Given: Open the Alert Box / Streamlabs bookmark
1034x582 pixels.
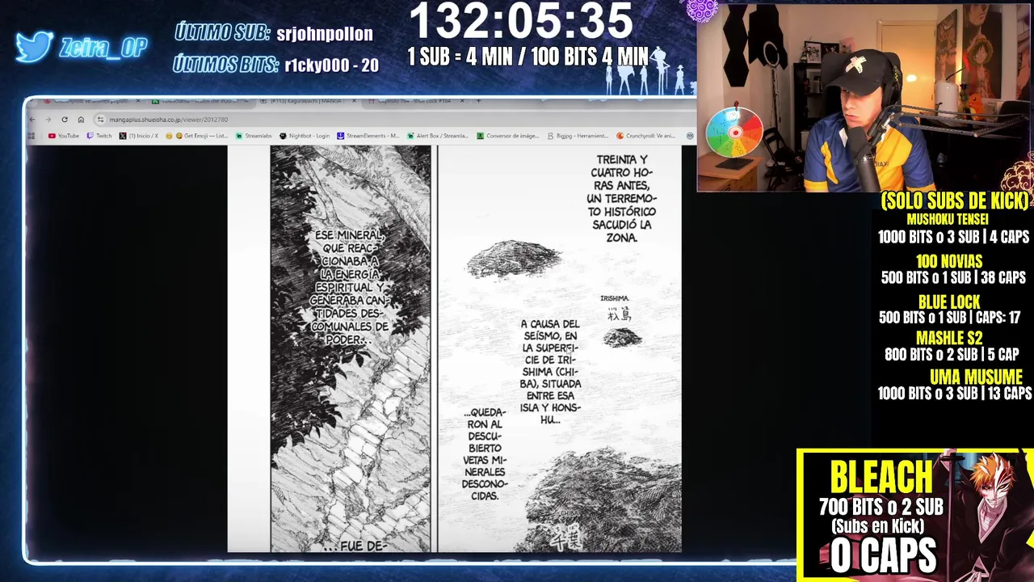Looking at the screenshot, I should (438, 136).
